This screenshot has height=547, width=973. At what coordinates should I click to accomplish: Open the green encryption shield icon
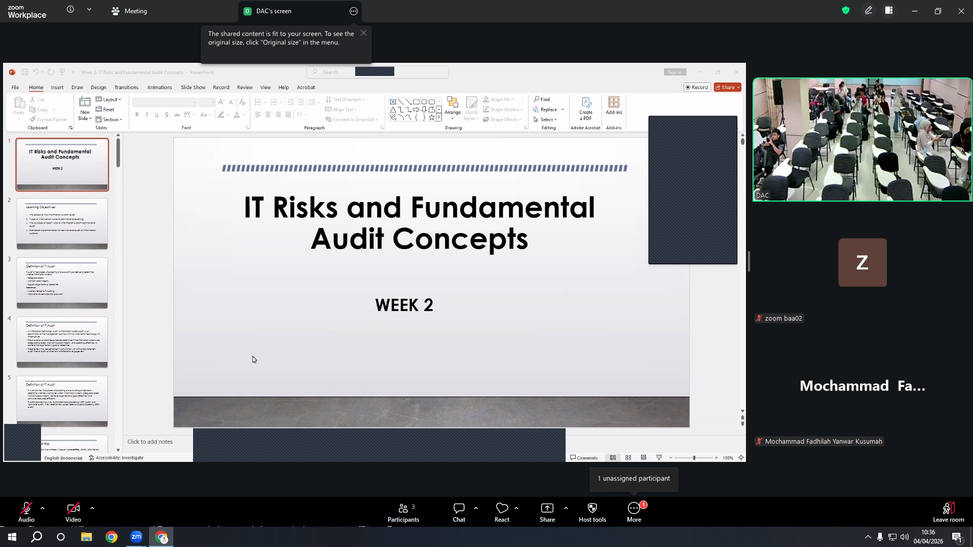846,10
